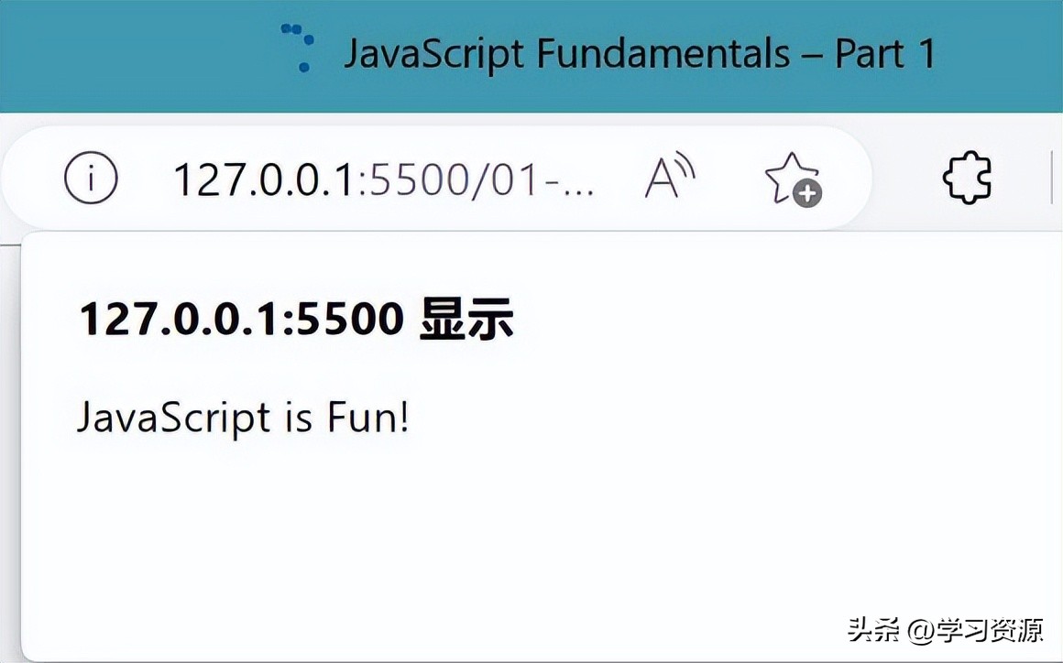Click the 显示 characters in the dialog title
The image size is (1063, 663).
tap(466, 319)
